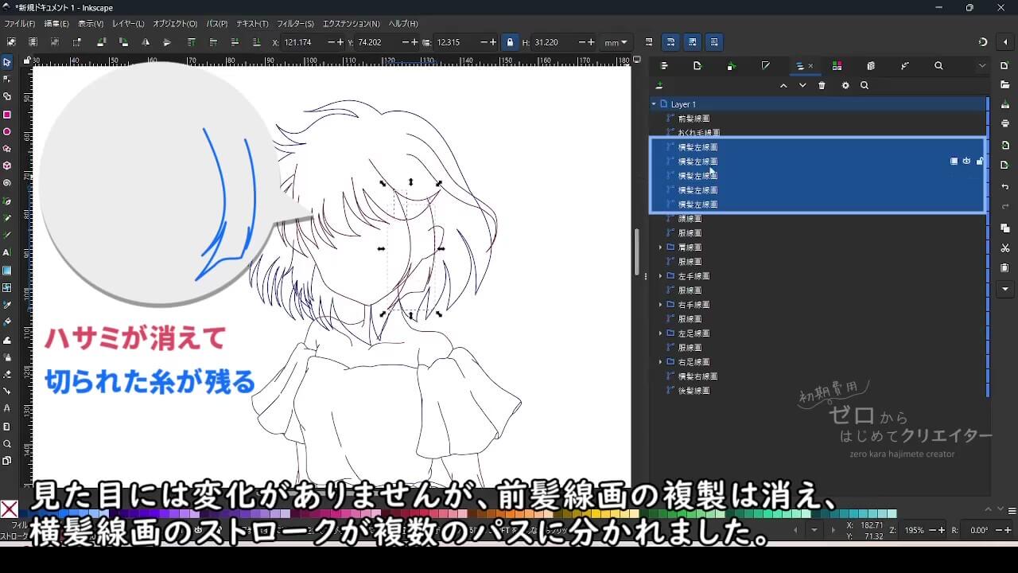Open the Objects panel settings gear

845,84
